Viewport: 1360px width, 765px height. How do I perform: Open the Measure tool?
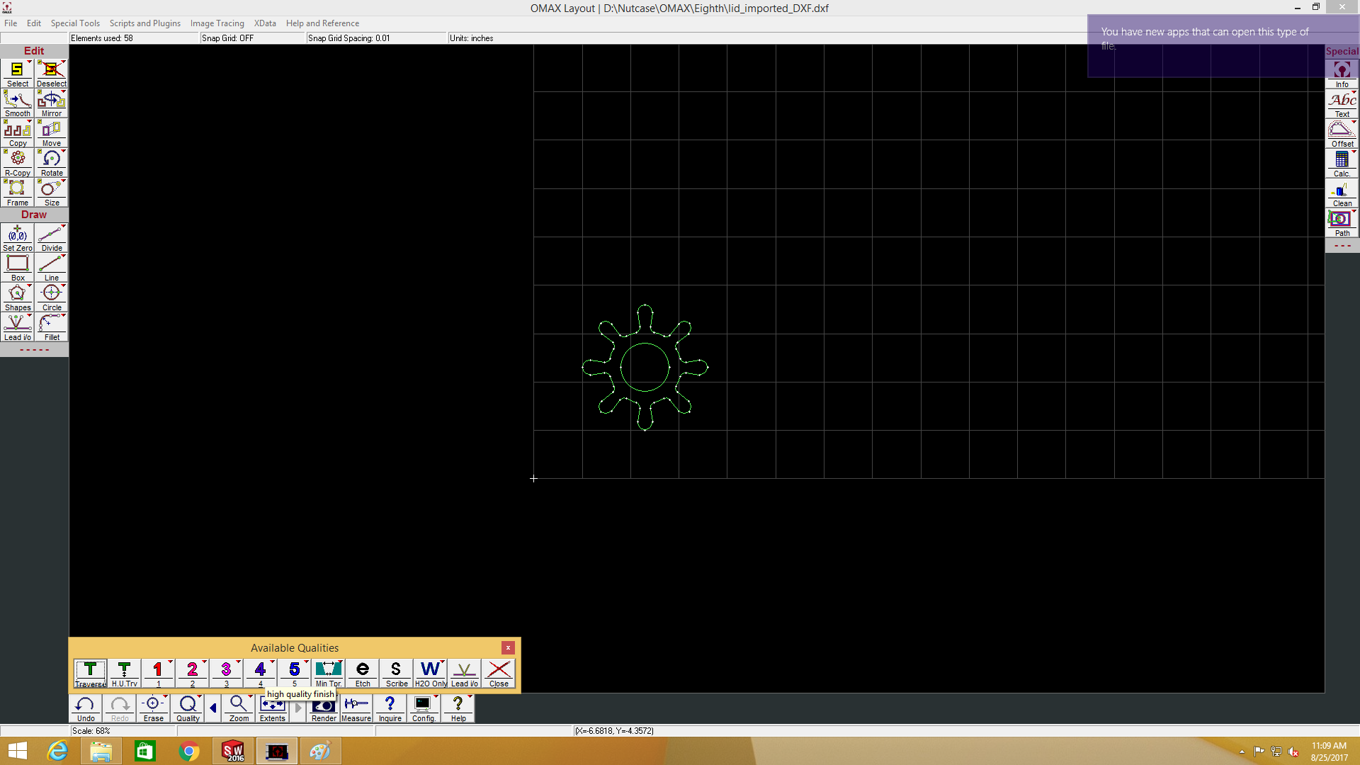point(356,708)
